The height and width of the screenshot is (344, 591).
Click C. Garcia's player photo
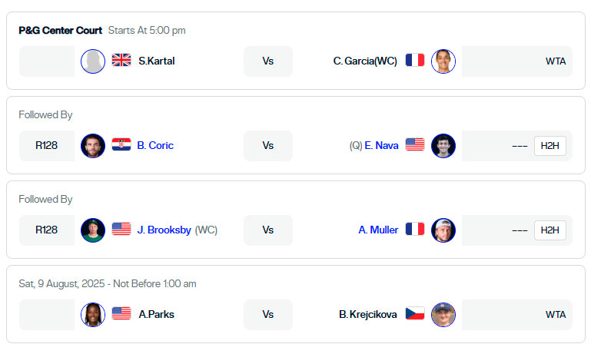(443, 61)
